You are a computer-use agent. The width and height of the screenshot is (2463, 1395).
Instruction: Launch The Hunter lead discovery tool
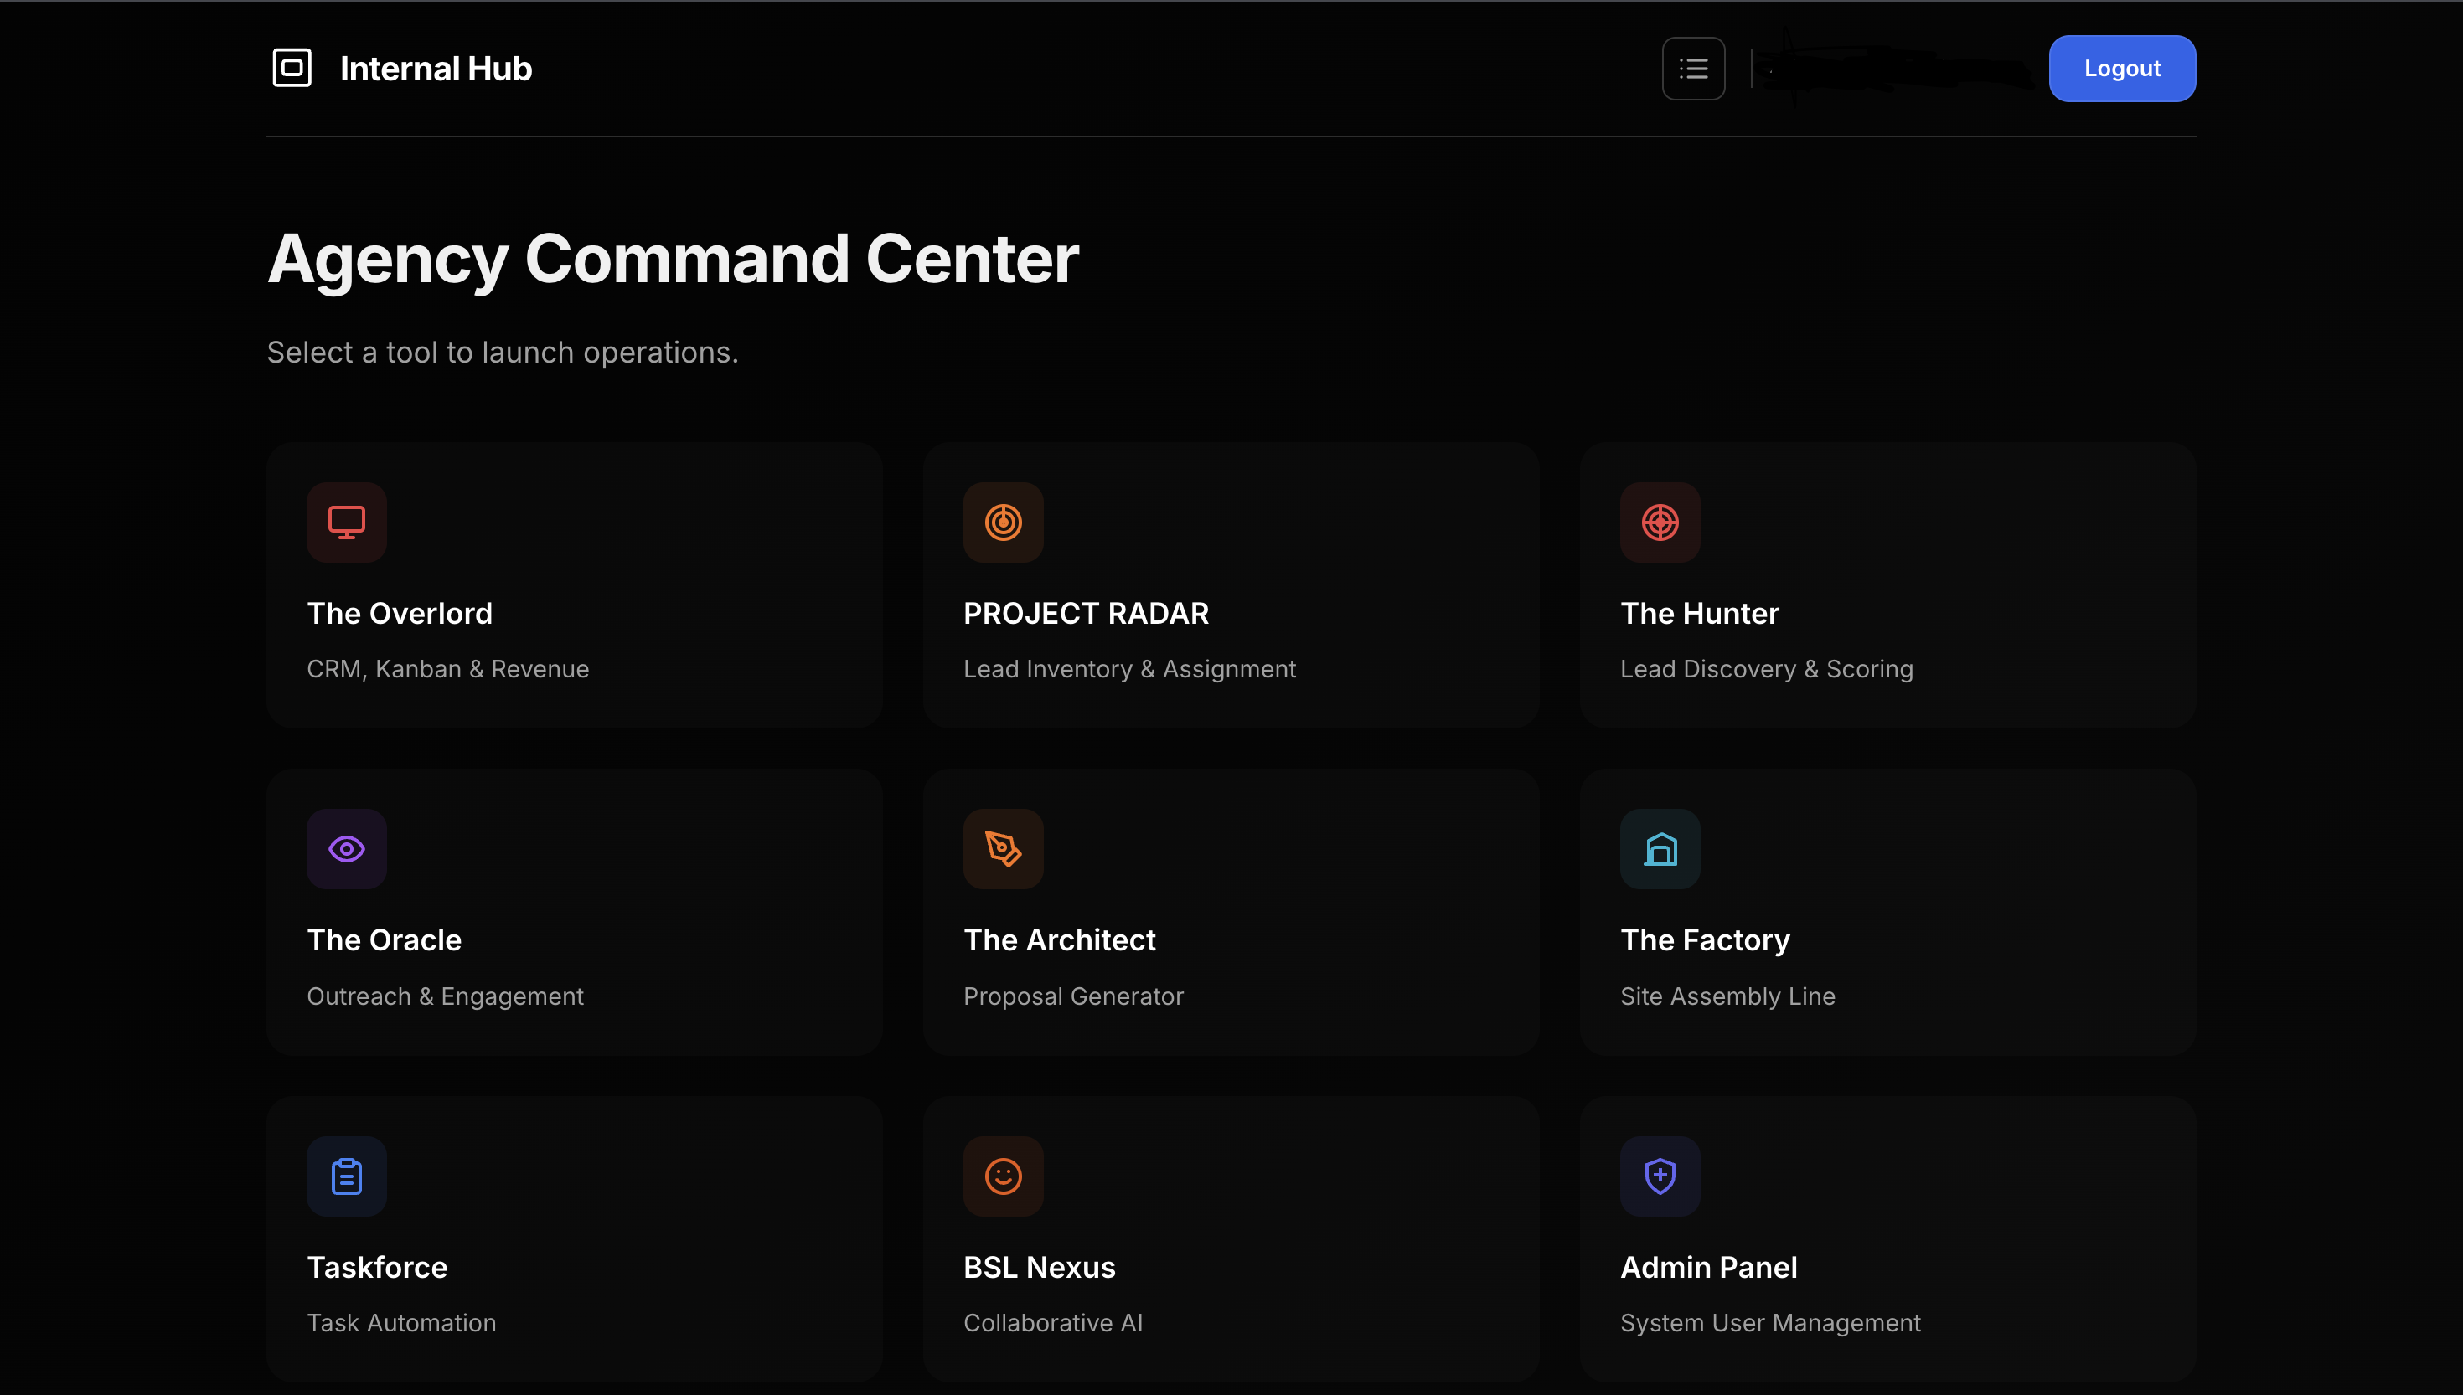(x=1887, y=584)
